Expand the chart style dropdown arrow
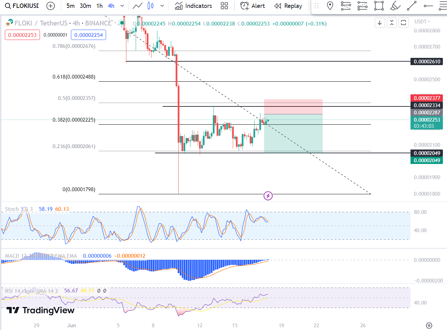The image size is (447, 330). pyautogui.click(x=162, y=6)
